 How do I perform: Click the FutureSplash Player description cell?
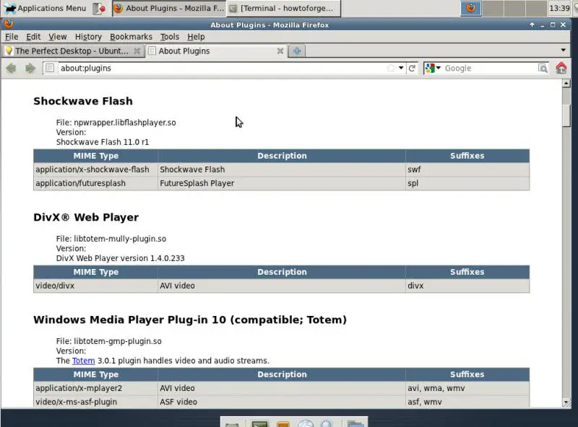click(282, 183)
